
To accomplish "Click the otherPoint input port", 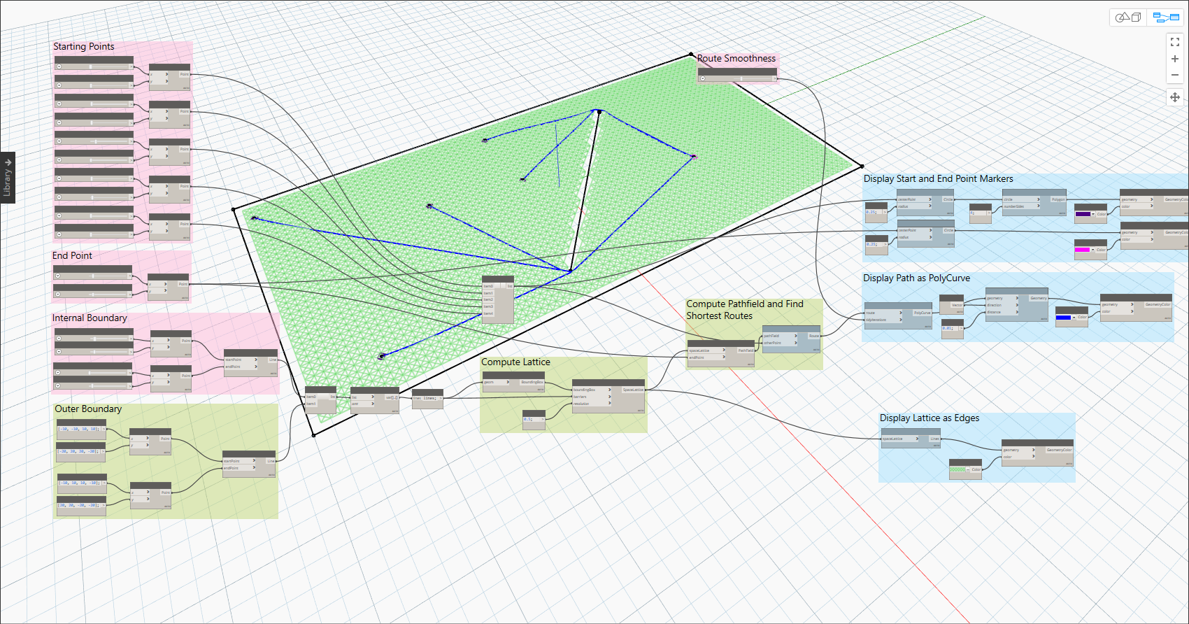I will point(780,343).
